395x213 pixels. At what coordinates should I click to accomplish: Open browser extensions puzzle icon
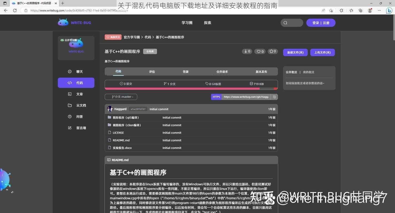point(341,10)
